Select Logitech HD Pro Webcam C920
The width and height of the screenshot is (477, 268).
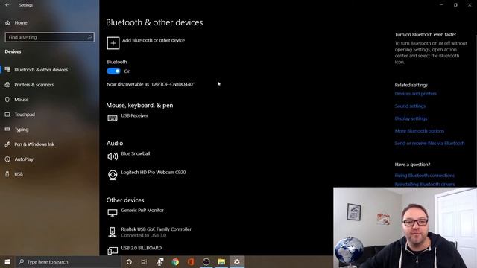pyautogui.click(x=154, y=172)
